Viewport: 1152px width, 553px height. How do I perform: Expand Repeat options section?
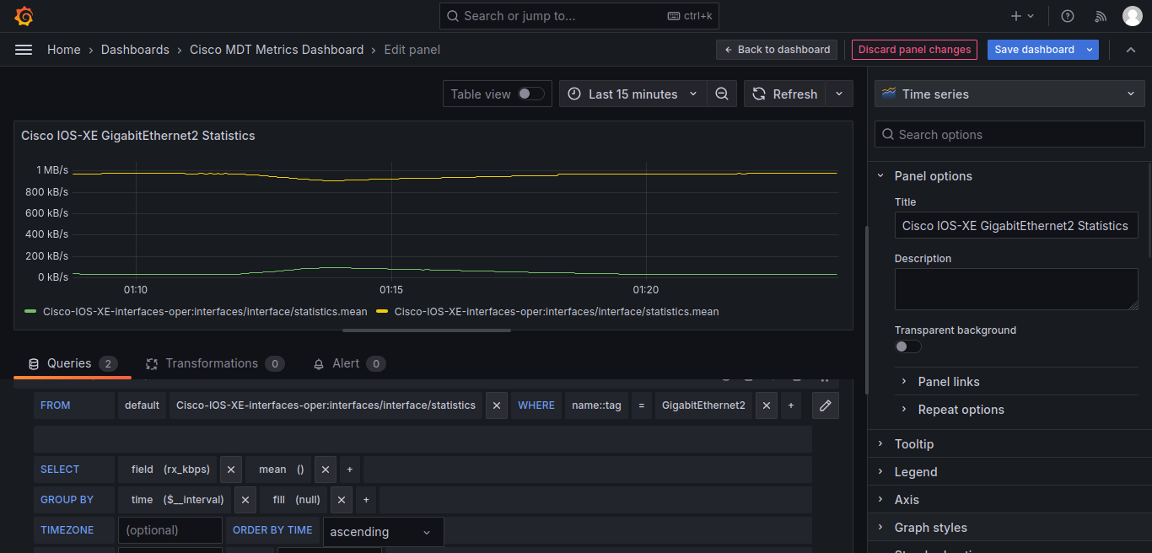[961, 410]
